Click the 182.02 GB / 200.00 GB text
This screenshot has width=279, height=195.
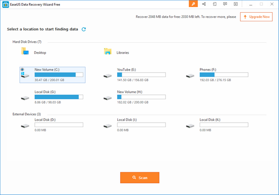click(x=133, y=102)
